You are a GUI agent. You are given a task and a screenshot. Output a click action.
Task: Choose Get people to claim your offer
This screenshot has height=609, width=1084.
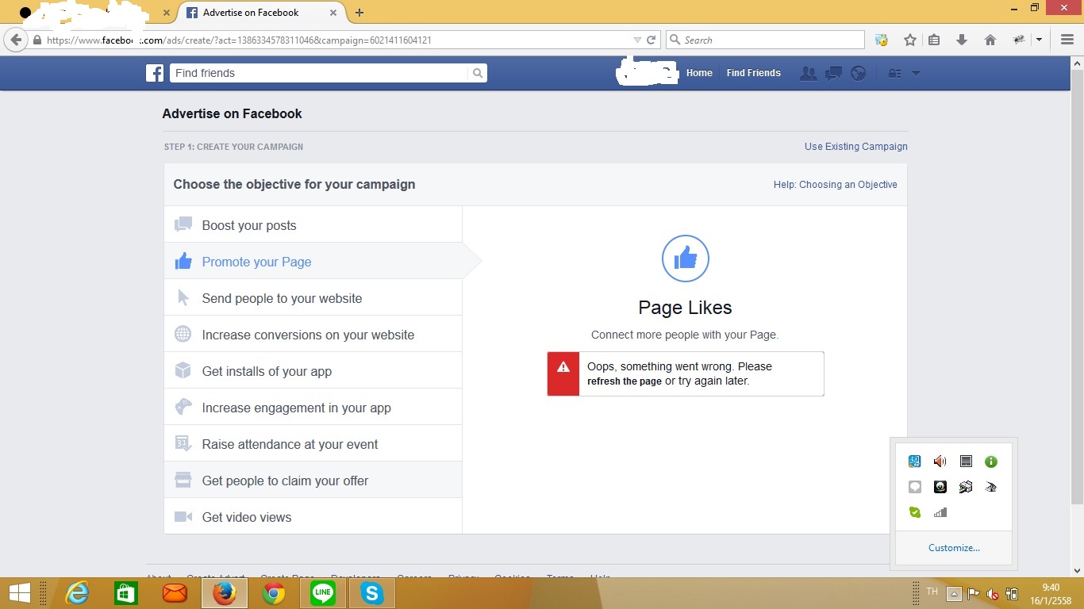(x=313, y=481)
